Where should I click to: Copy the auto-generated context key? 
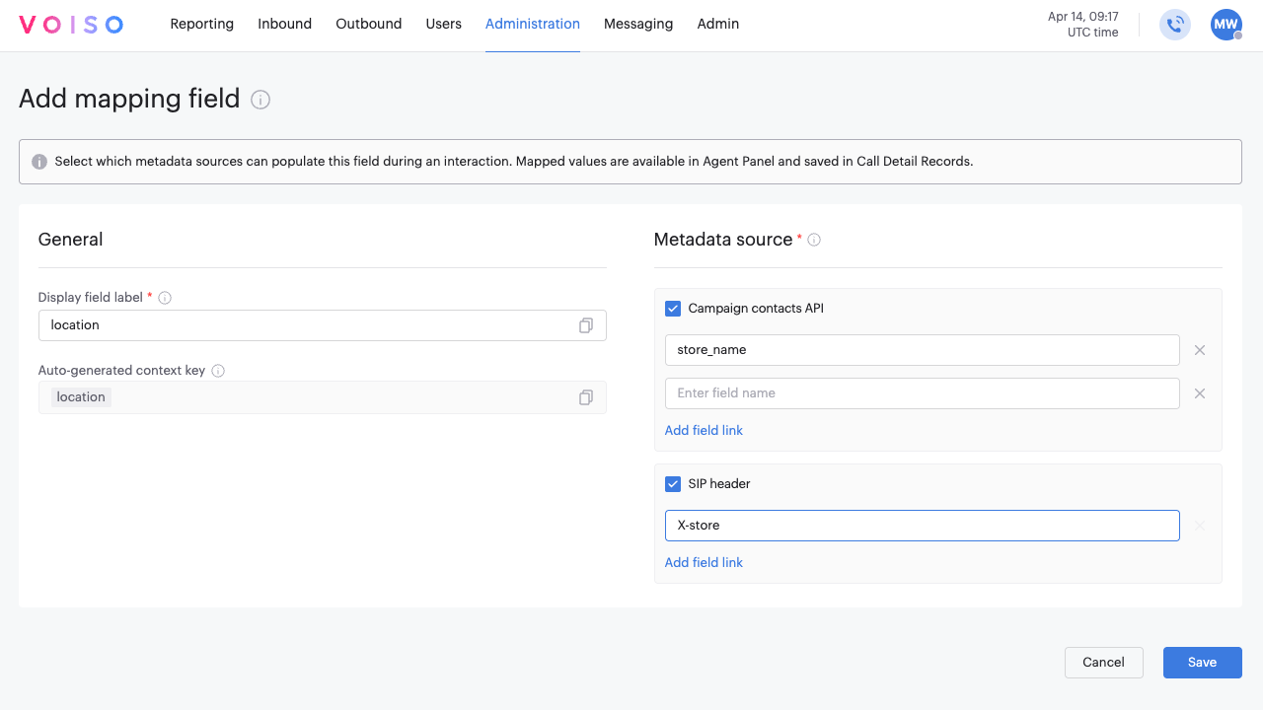click(x=586, y=397)
